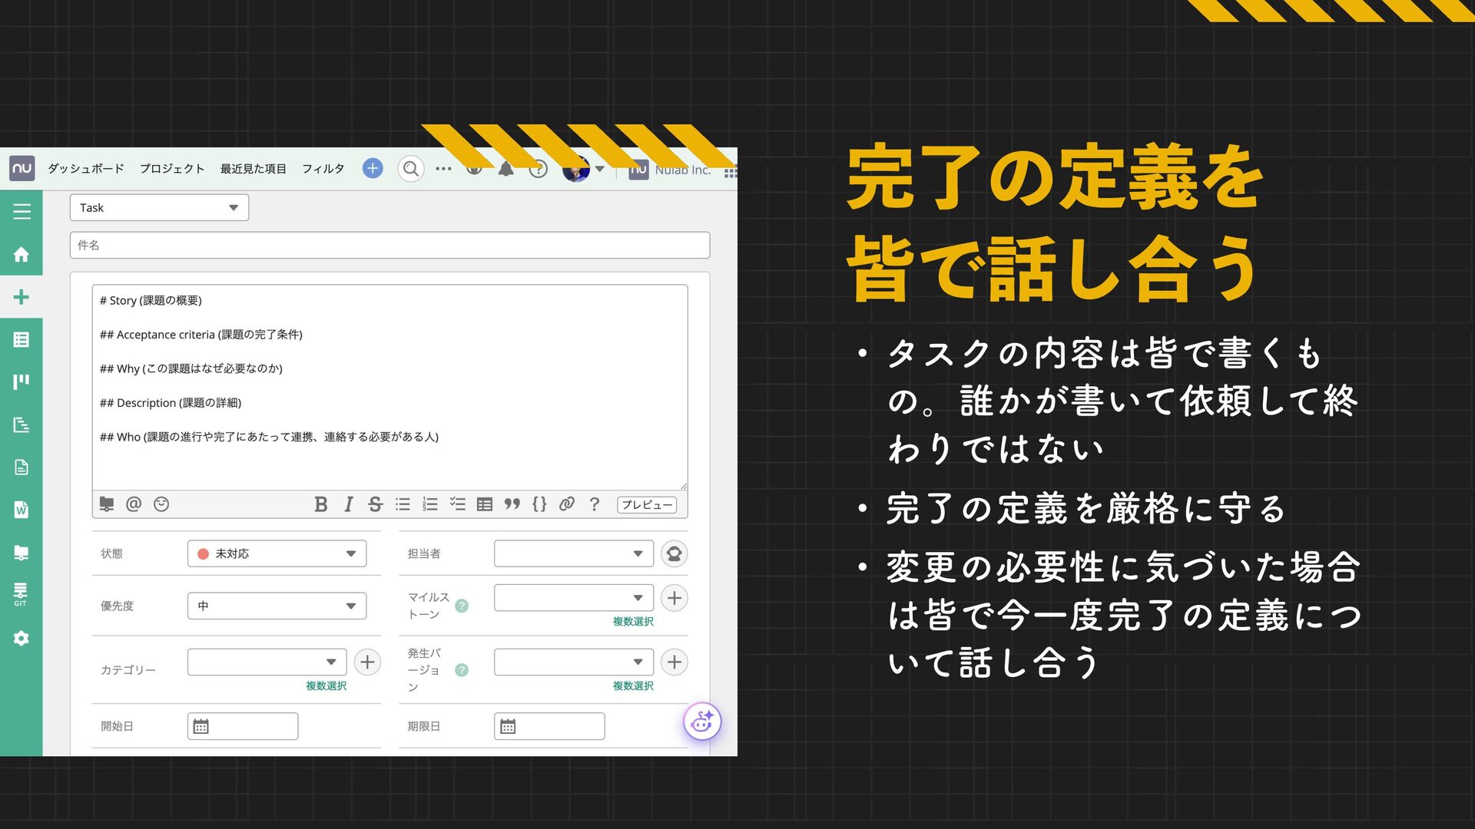Open the 未対応 status dropdown
This screenshot has width=1475, height=829.
click(x=277, y=553)
